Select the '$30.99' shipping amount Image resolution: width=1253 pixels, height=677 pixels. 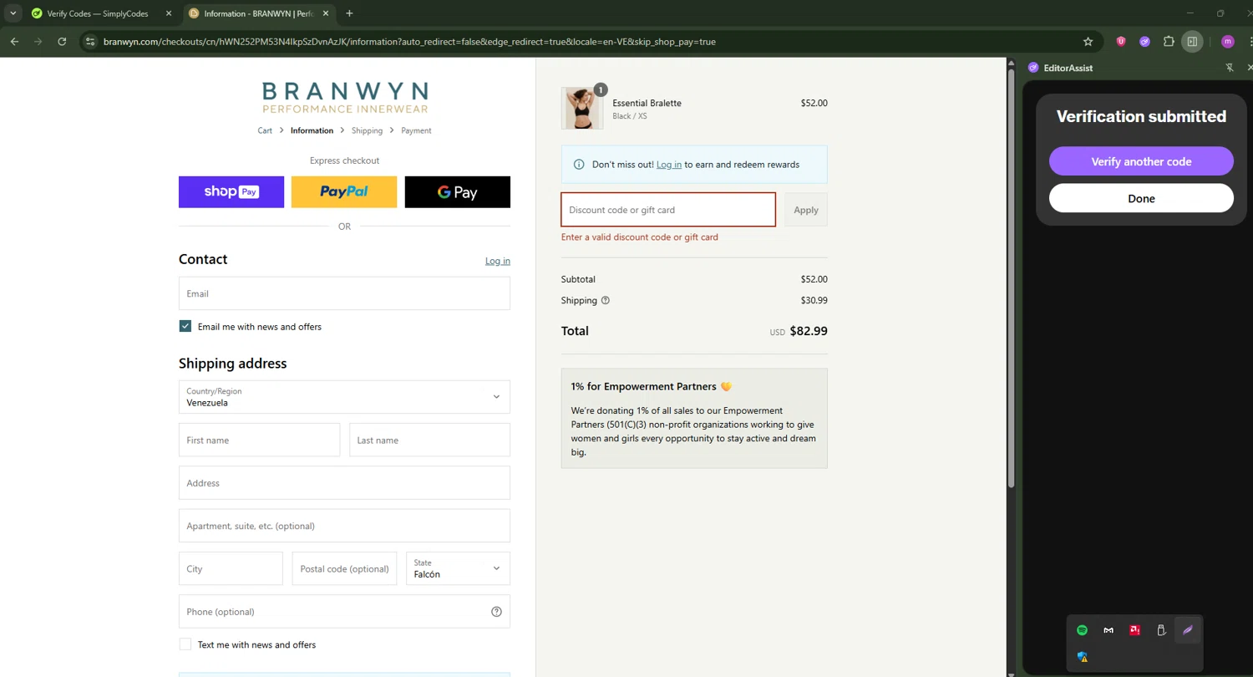[814, 300]
